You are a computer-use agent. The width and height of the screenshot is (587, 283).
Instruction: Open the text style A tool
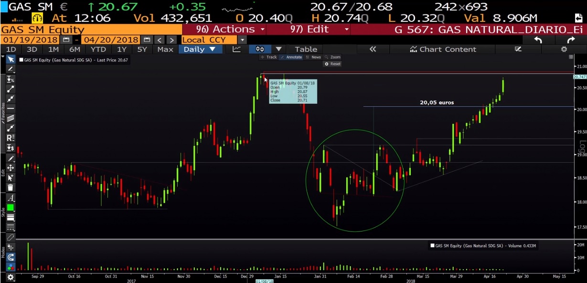10,198
